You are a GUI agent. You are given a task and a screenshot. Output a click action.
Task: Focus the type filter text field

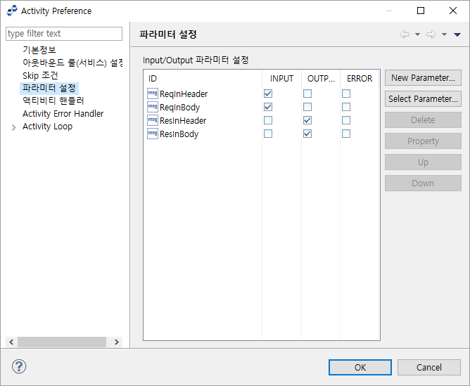(64, 34)
